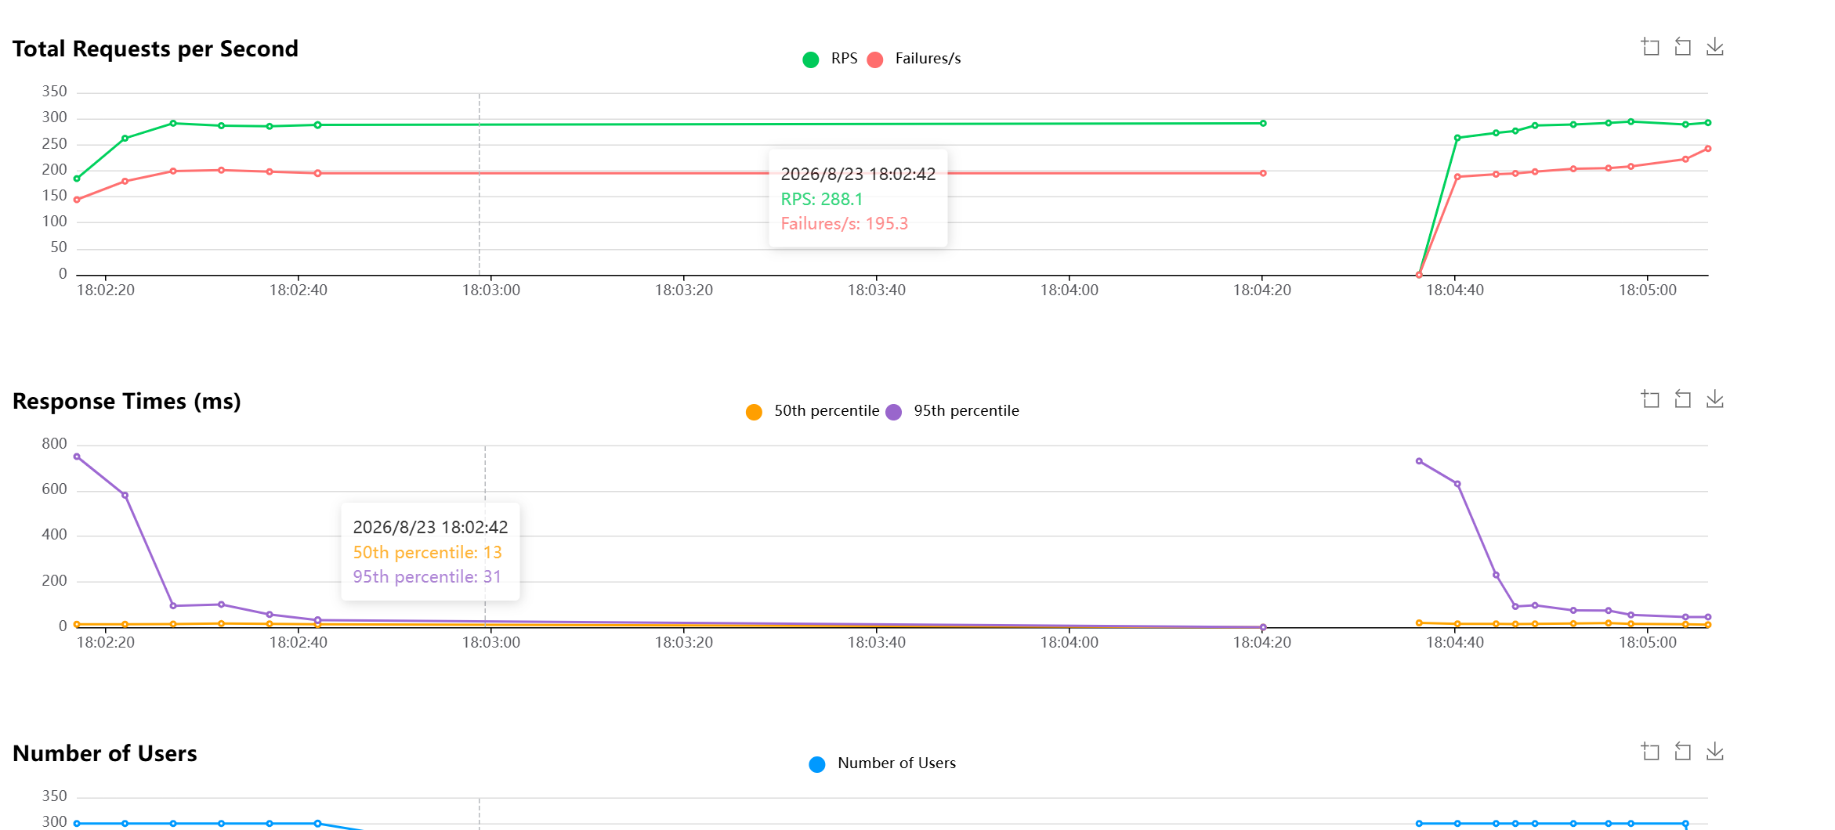Click "RPS: 288.1" in the tooltip

coord(822,199)
